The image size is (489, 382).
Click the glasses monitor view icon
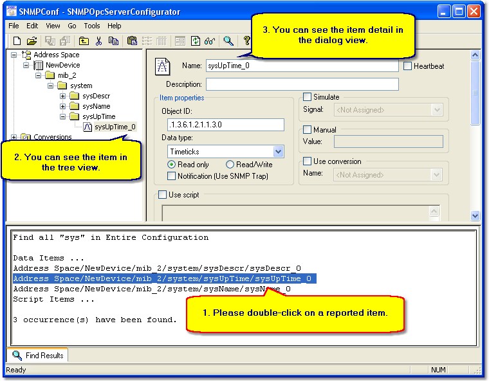(210, 41)
